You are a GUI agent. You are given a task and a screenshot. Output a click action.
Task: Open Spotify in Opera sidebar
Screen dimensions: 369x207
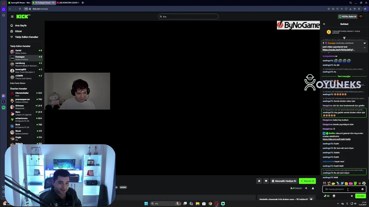pyautogui.click(x=3, y=108)
